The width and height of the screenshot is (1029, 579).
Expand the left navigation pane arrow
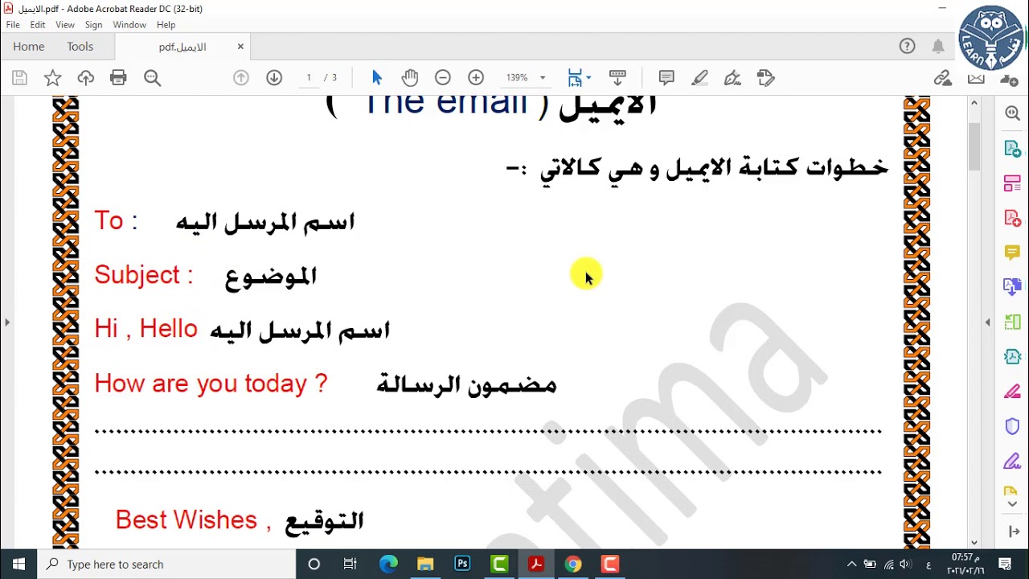point(6,322)
